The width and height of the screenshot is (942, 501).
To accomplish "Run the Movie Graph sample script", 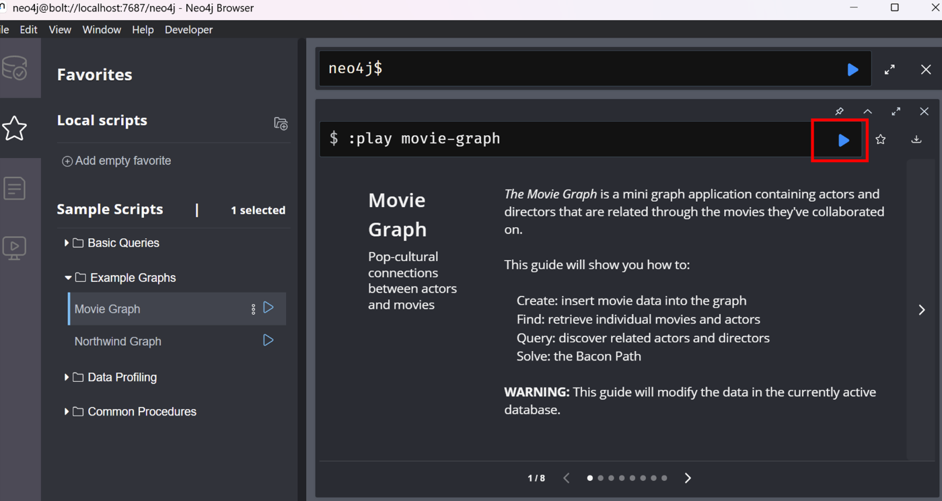I will [268, 308].
